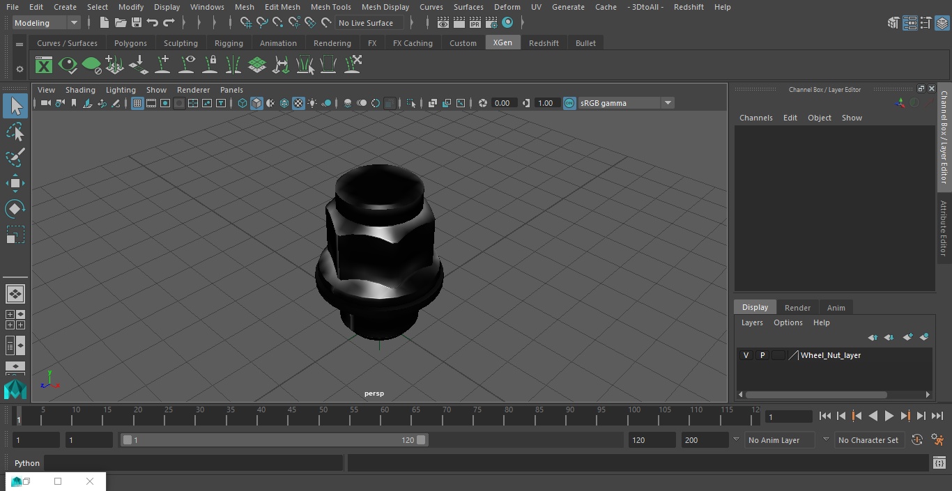
Task: Click the Open Scene folder icon
Action: pos(121,23)
